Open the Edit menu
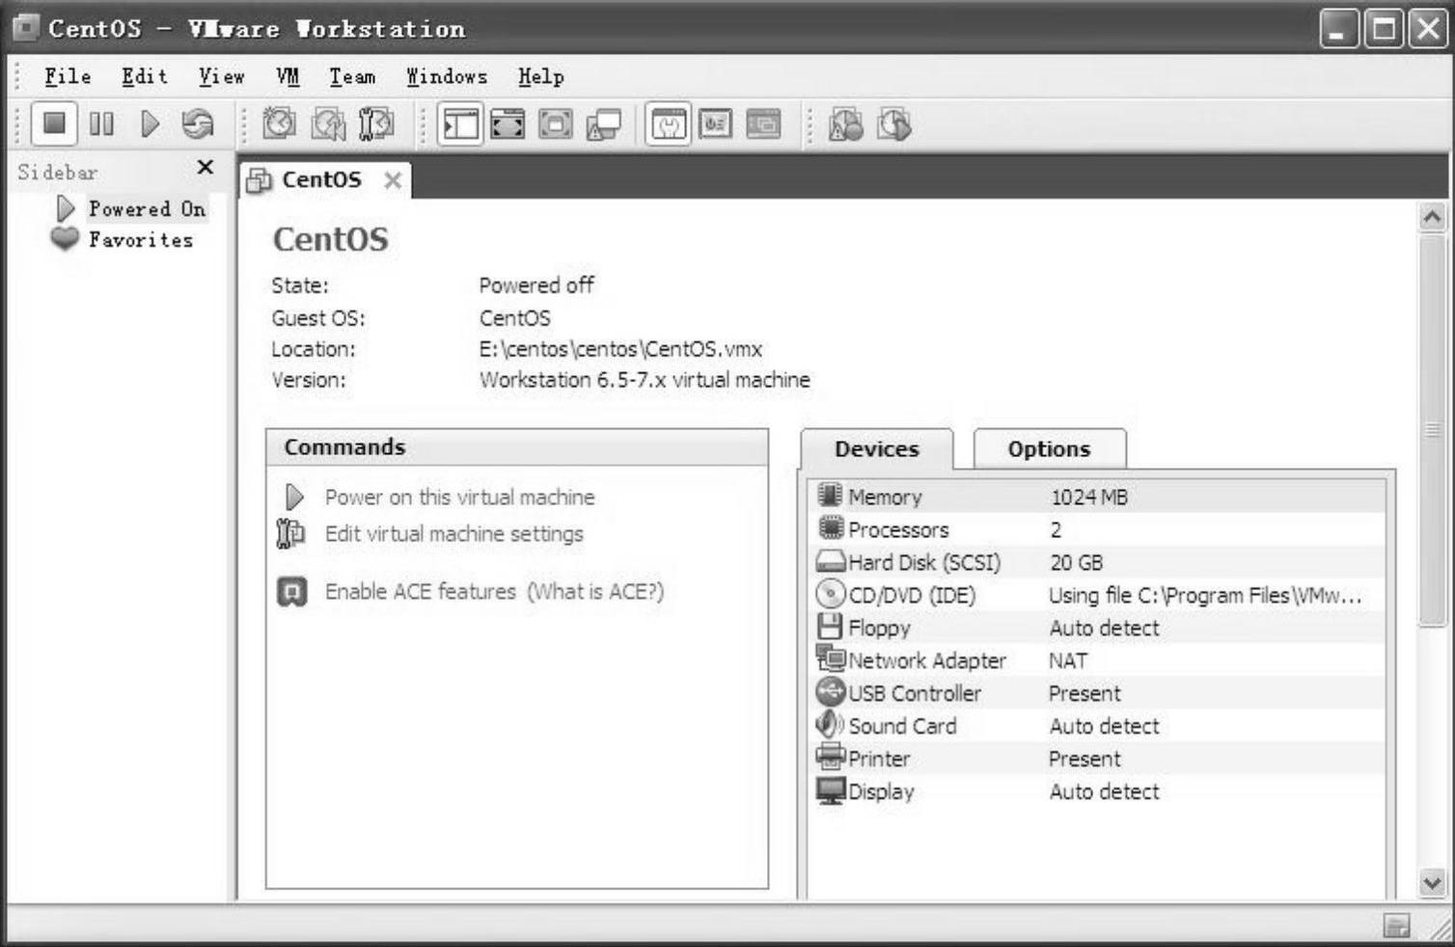Viewport: 1455px width, 947px height. [x=145, y=76]
